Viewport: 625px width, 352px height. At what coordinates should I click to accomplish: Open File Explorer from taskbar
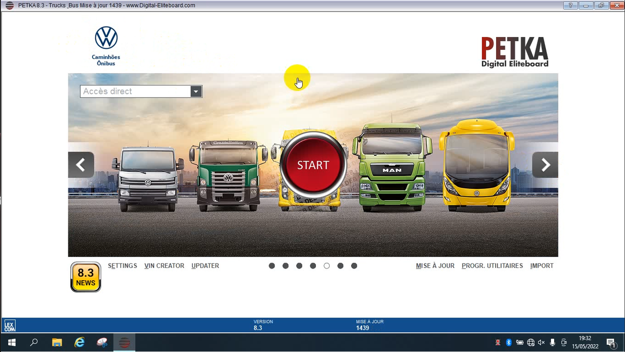(x=57, y=343)
